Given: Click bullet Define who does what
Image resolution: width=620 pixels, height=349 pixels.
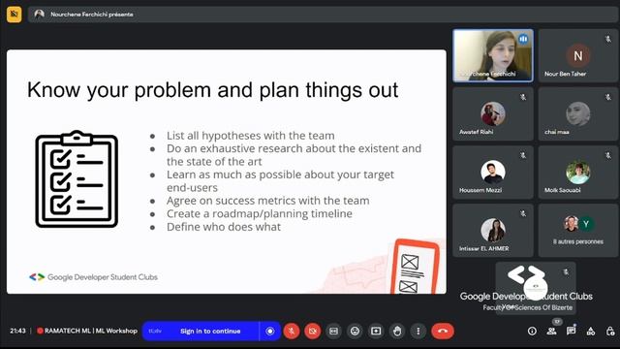Looking at the screenshot, I should click(x=224, y=227).
